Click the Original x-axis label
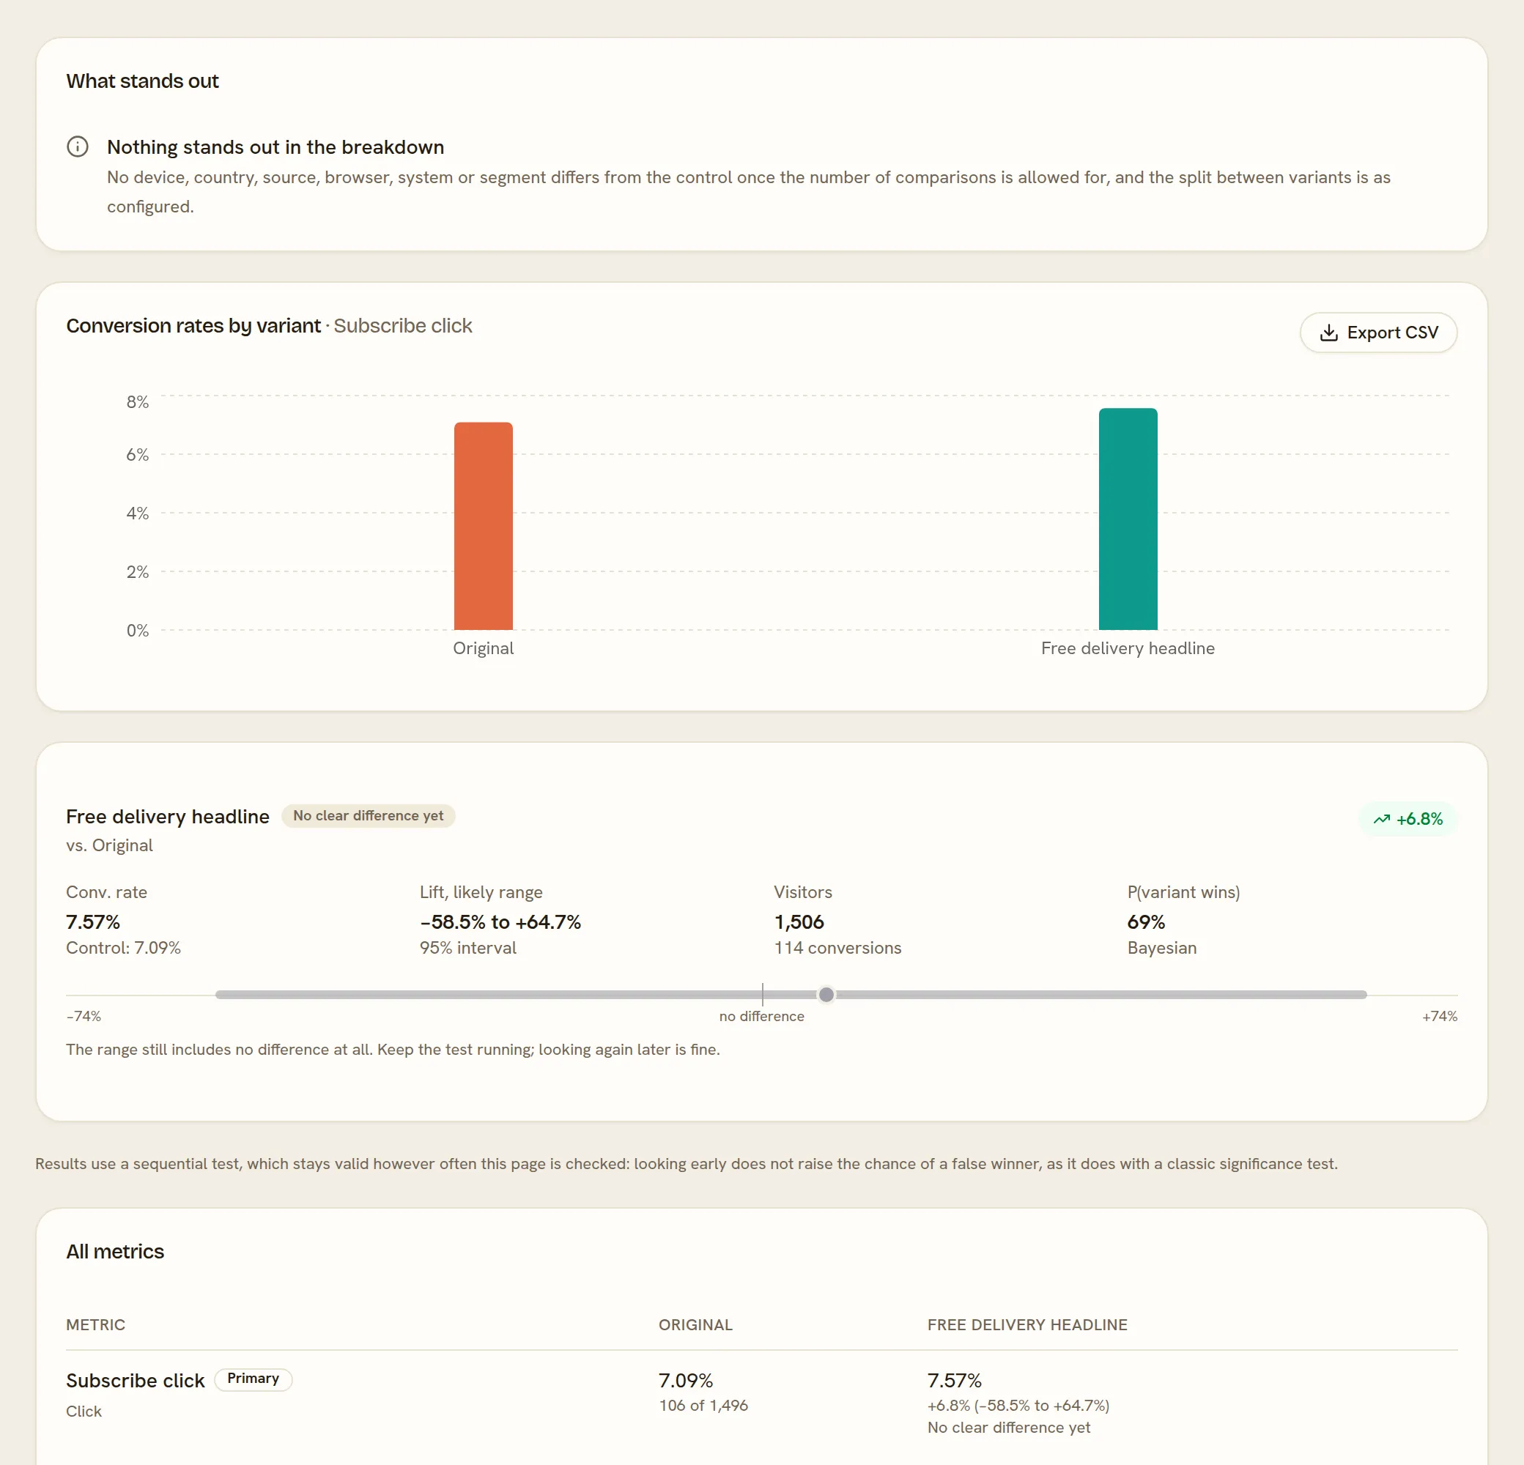Viewport: 1524px width, 1465px height. [483, 648]
